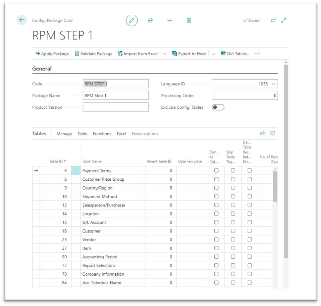Expand to full screen with the arrows icon
321x306 pixels.
point(283,20)
